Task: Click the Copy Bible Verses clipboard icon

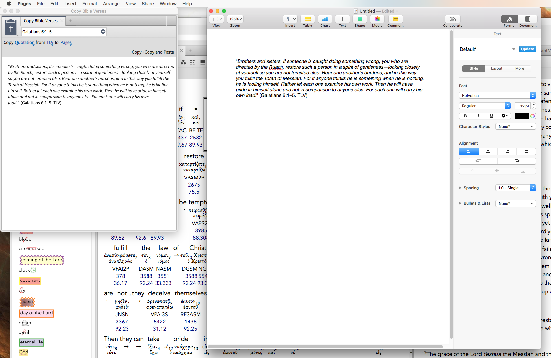Action: [x=11, y=27]
